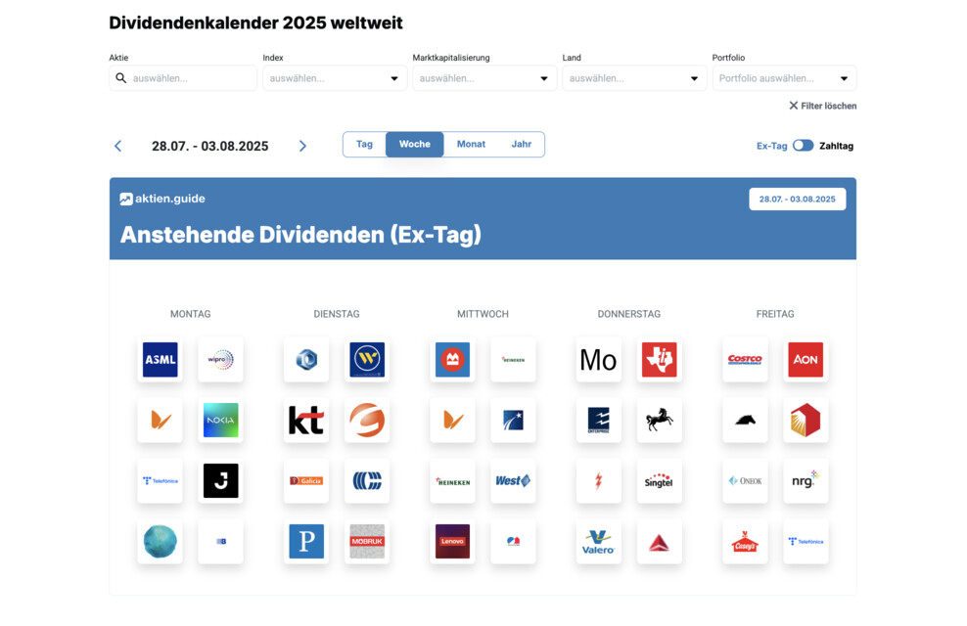Switch to the Tag view tab
Viewport: 967px width, 626px height.
364,145
